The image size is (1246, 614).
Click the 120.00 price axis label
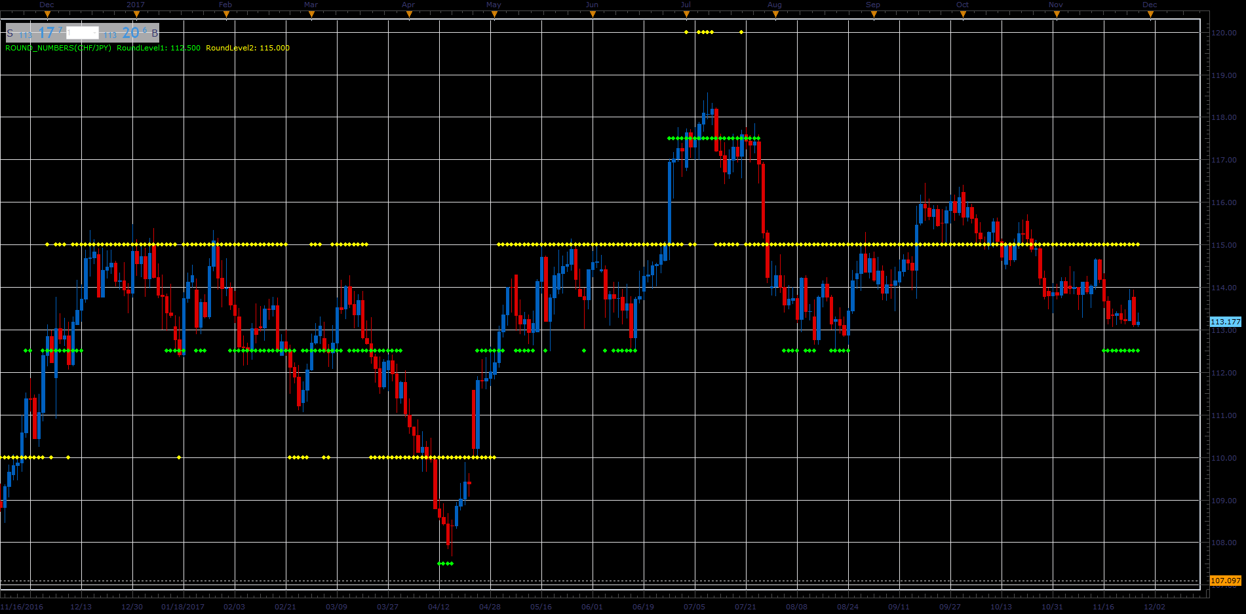pyautogui.click(x=1224, y=33)
